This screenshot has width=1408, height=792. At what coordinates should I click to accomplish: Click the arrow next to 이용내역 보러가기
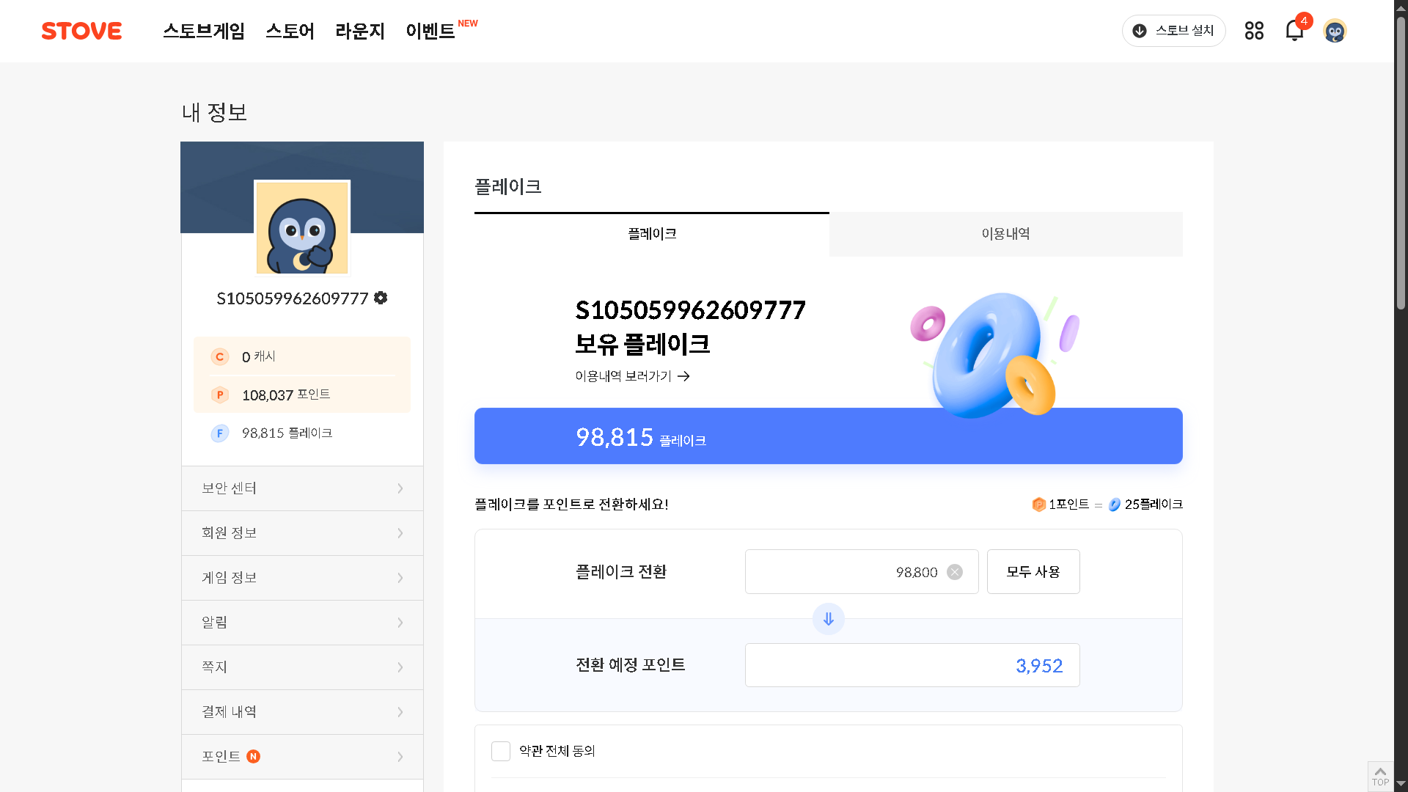click(x=683, y=376)
